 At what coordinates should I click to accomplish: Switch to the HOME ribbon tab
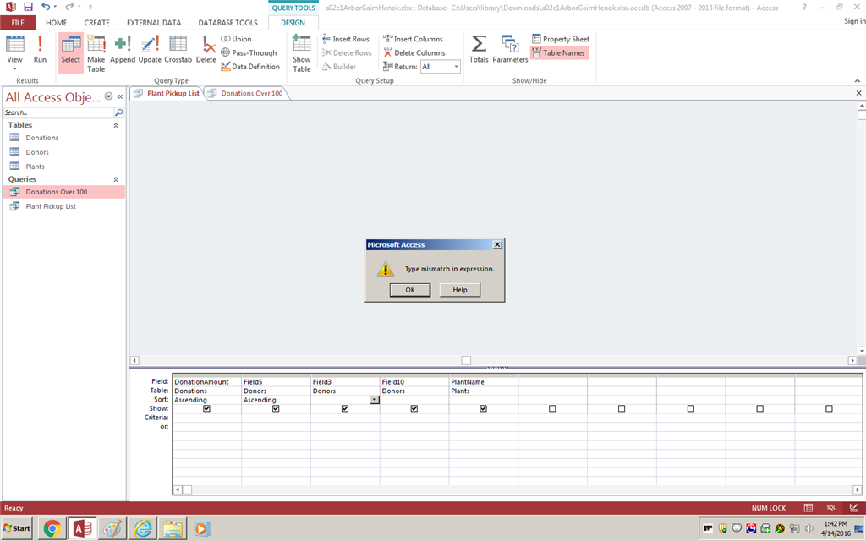click(x=57, y=23)
